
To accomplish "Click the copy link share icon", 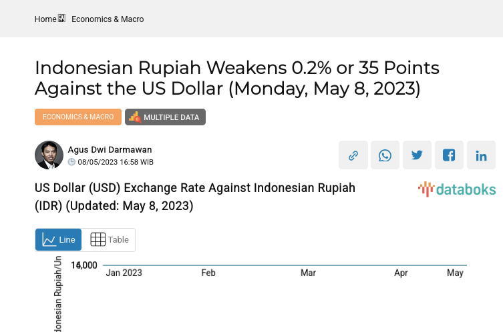I will (x=353, y=155).
